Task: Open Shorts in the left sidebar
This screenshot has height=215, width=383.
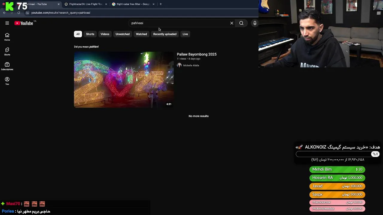Action: [7, 51]
